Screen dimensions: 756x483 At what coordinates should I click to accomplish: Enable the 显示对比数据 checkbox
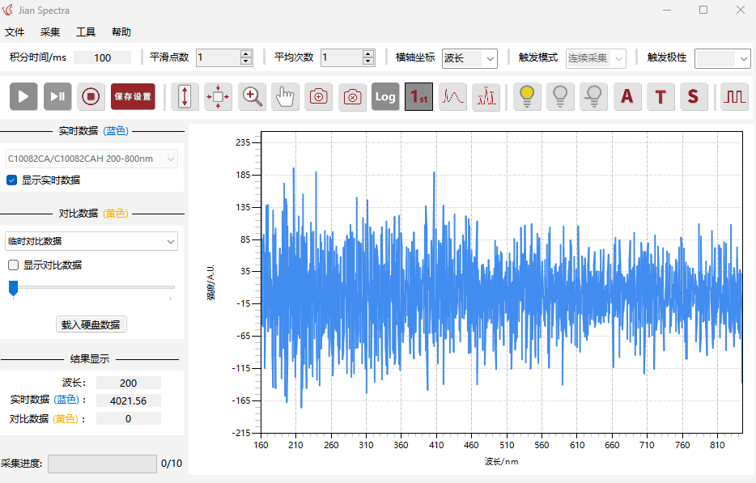(14, 265)
